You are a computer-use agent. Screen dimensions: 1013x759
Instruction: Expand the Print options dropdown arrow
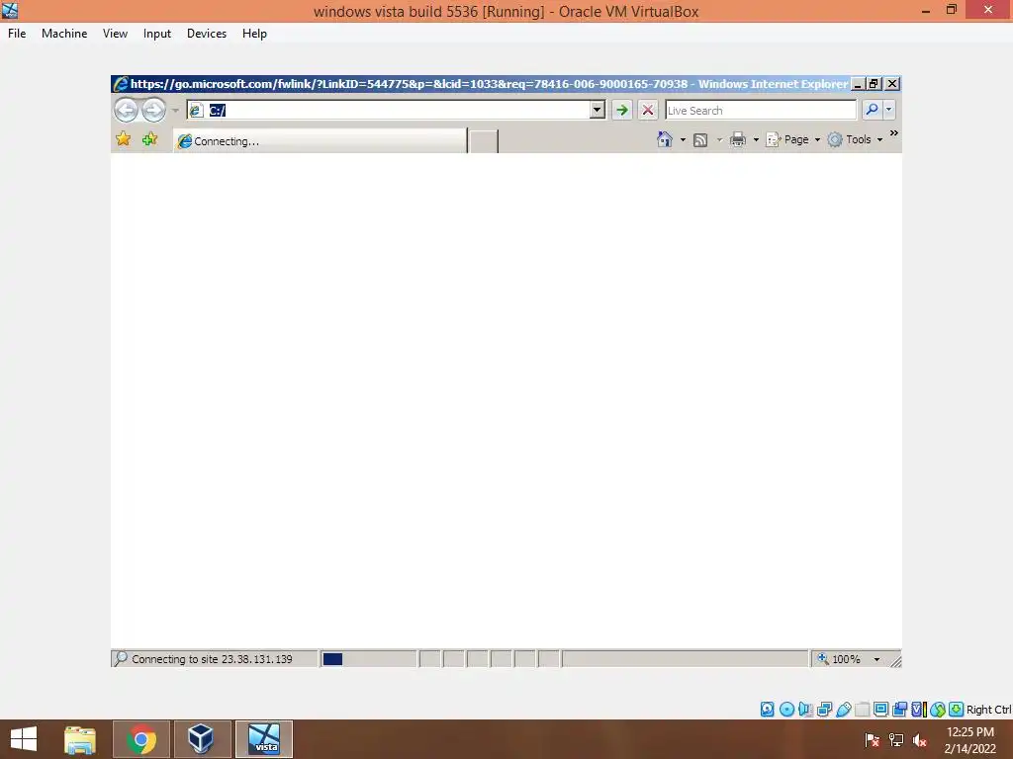[756, 140]
